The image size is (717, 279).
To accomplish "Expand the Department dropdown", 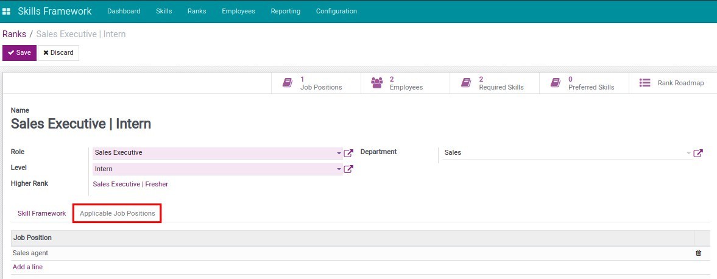I will click(688, 153).
